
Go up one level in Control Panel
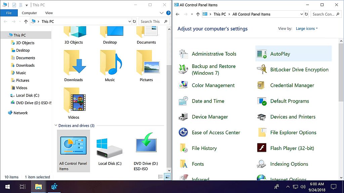[x=198, y=14]
